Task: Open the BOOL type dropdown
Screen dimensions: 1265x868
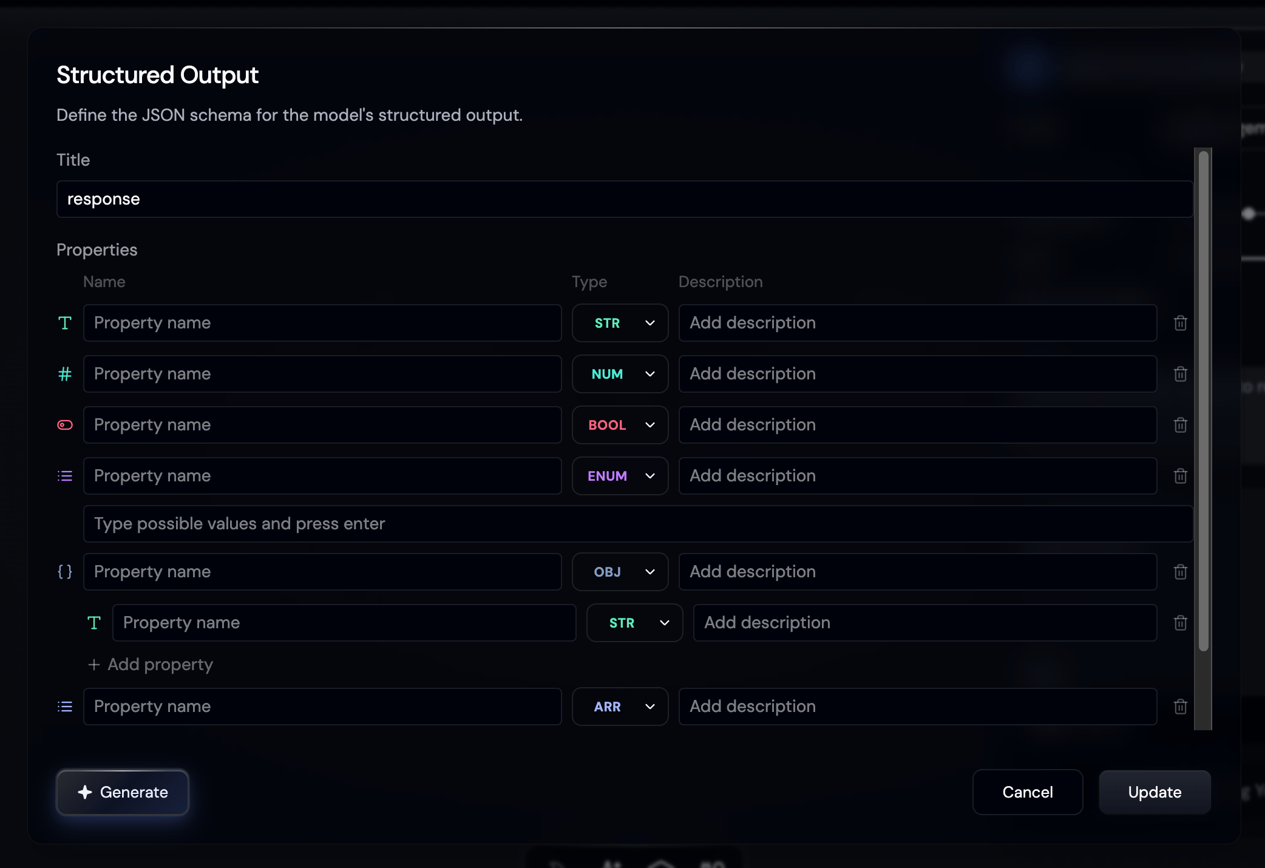Action: point(620,425)
